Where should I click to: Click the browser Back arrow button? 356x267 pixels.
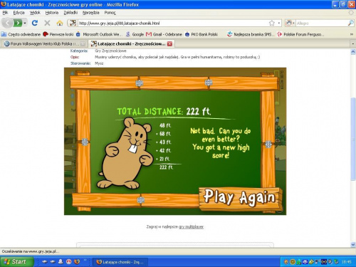[7, 23]
